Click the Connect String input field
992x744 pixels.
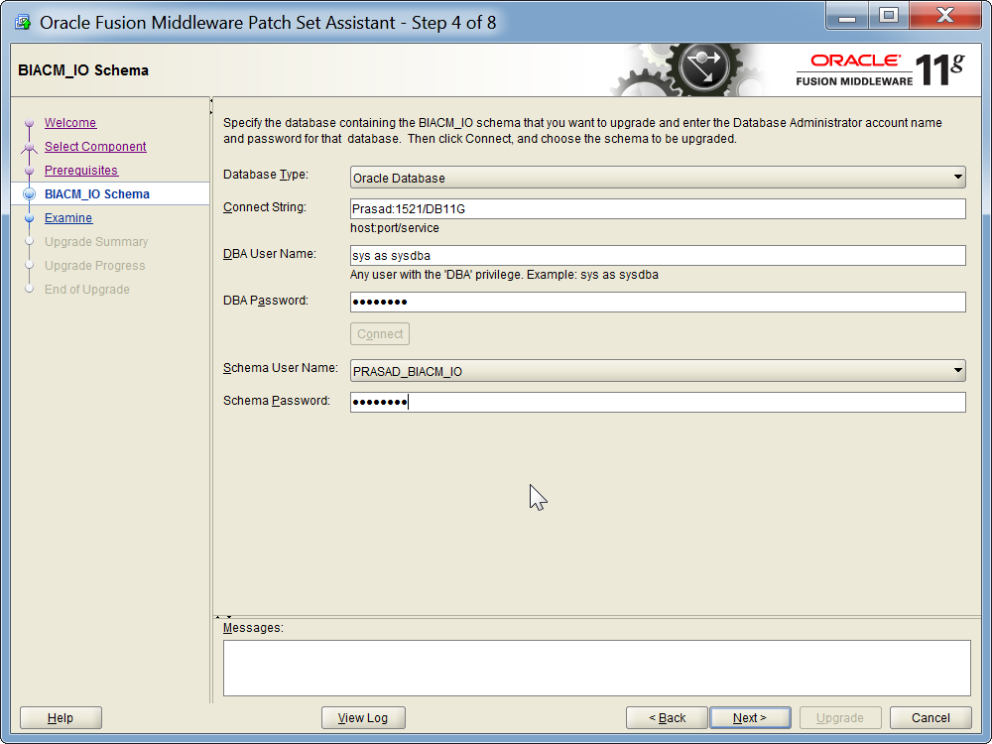coord(658,208)
